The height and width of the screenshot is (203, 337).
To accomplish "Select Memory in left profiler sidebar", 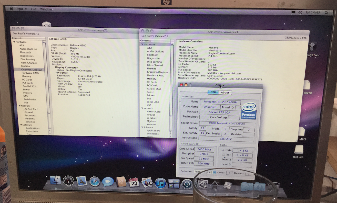I will (26, 76).
